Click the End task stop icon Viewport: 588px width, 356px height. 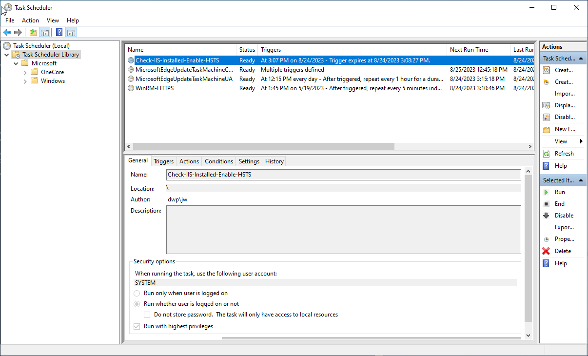546,204
